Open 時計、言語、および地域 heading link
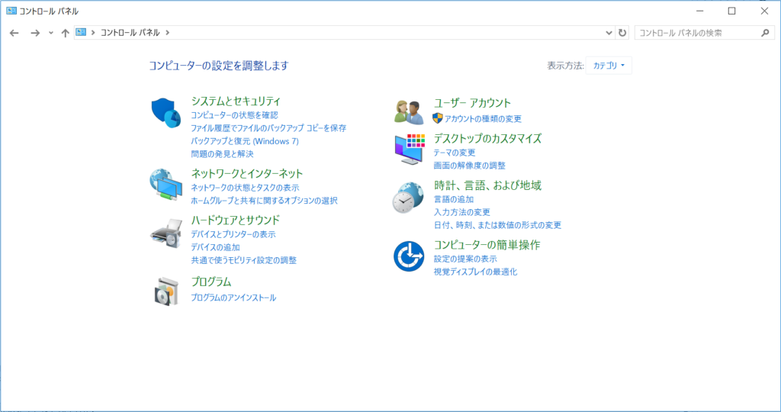 tap(487, 185)
